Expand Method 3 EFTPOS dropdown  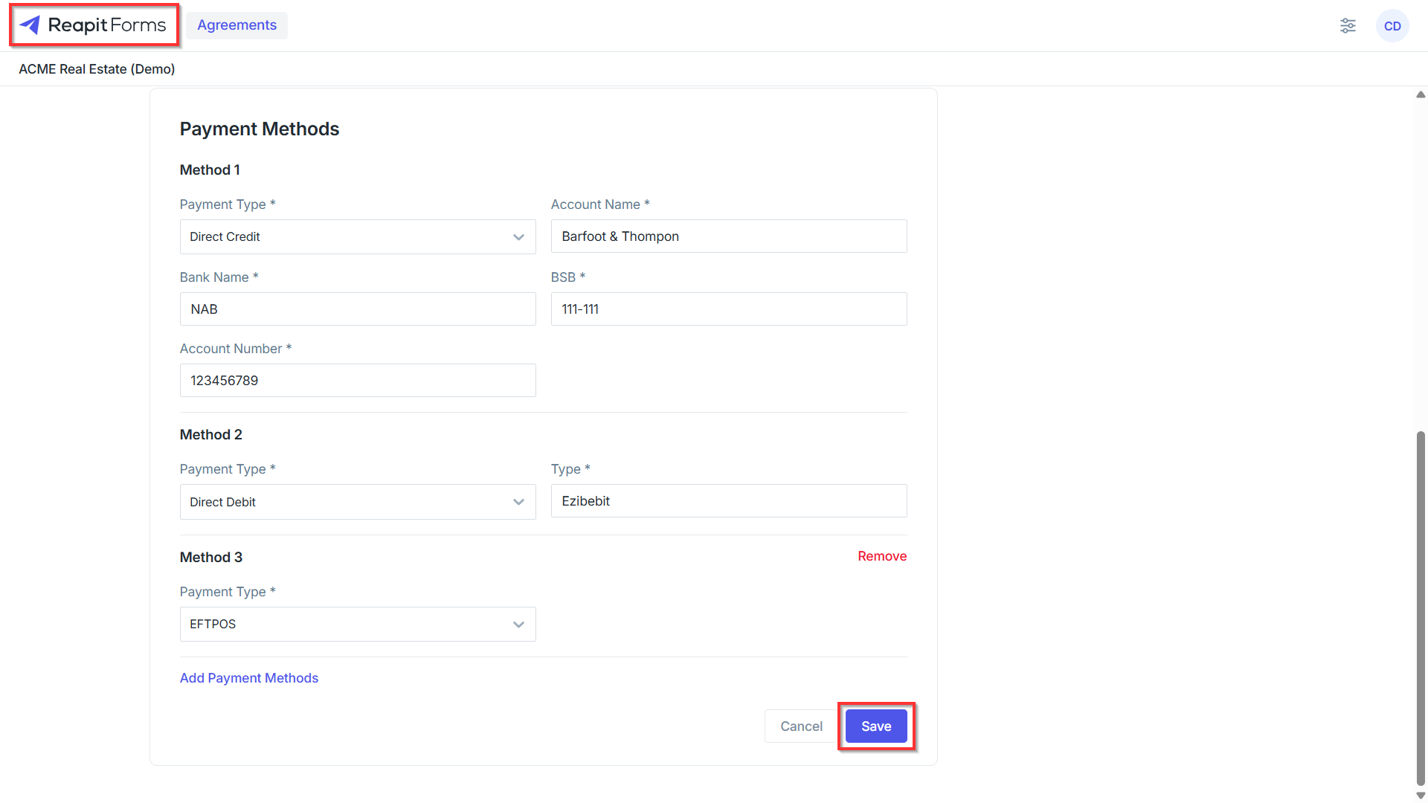[358, 624]
